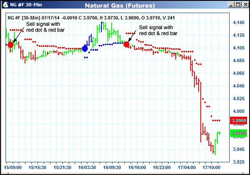Viewport: 250px width, 175px height.
Task: Click the 4.125 price axis label
Action: click(239, 35)
